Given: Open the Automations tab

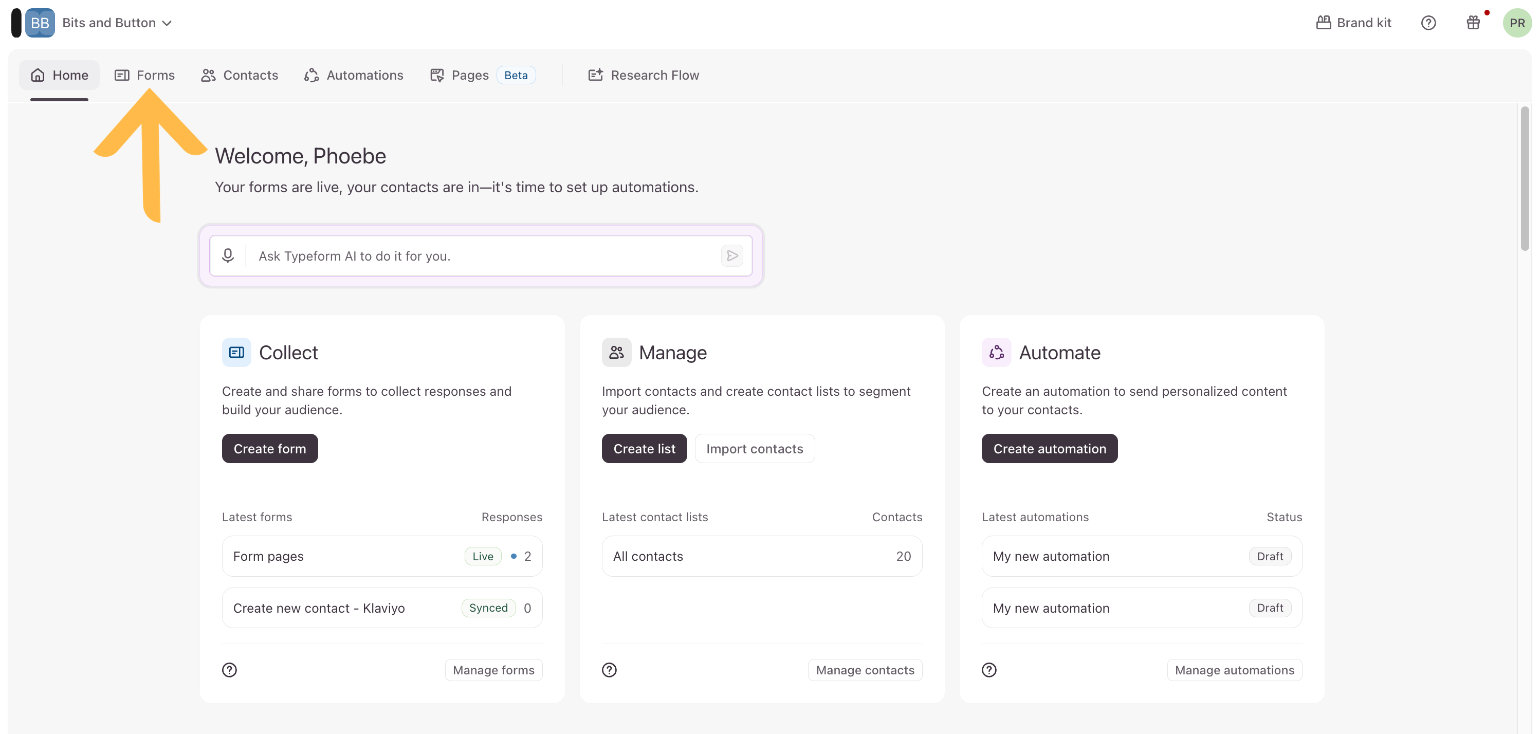Looking at the screenshot, I should [x=354, y=75].
